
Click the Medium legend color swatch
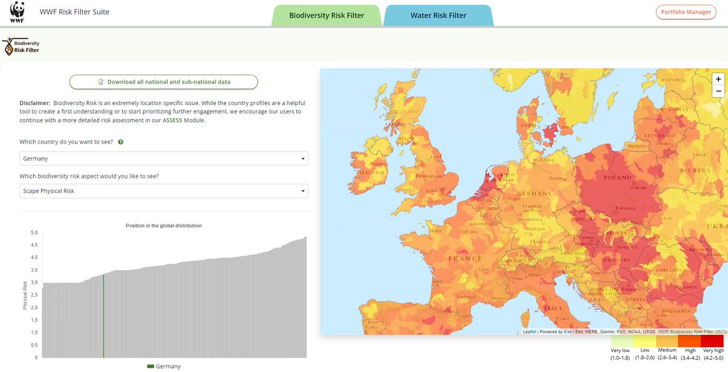(667, 341)
